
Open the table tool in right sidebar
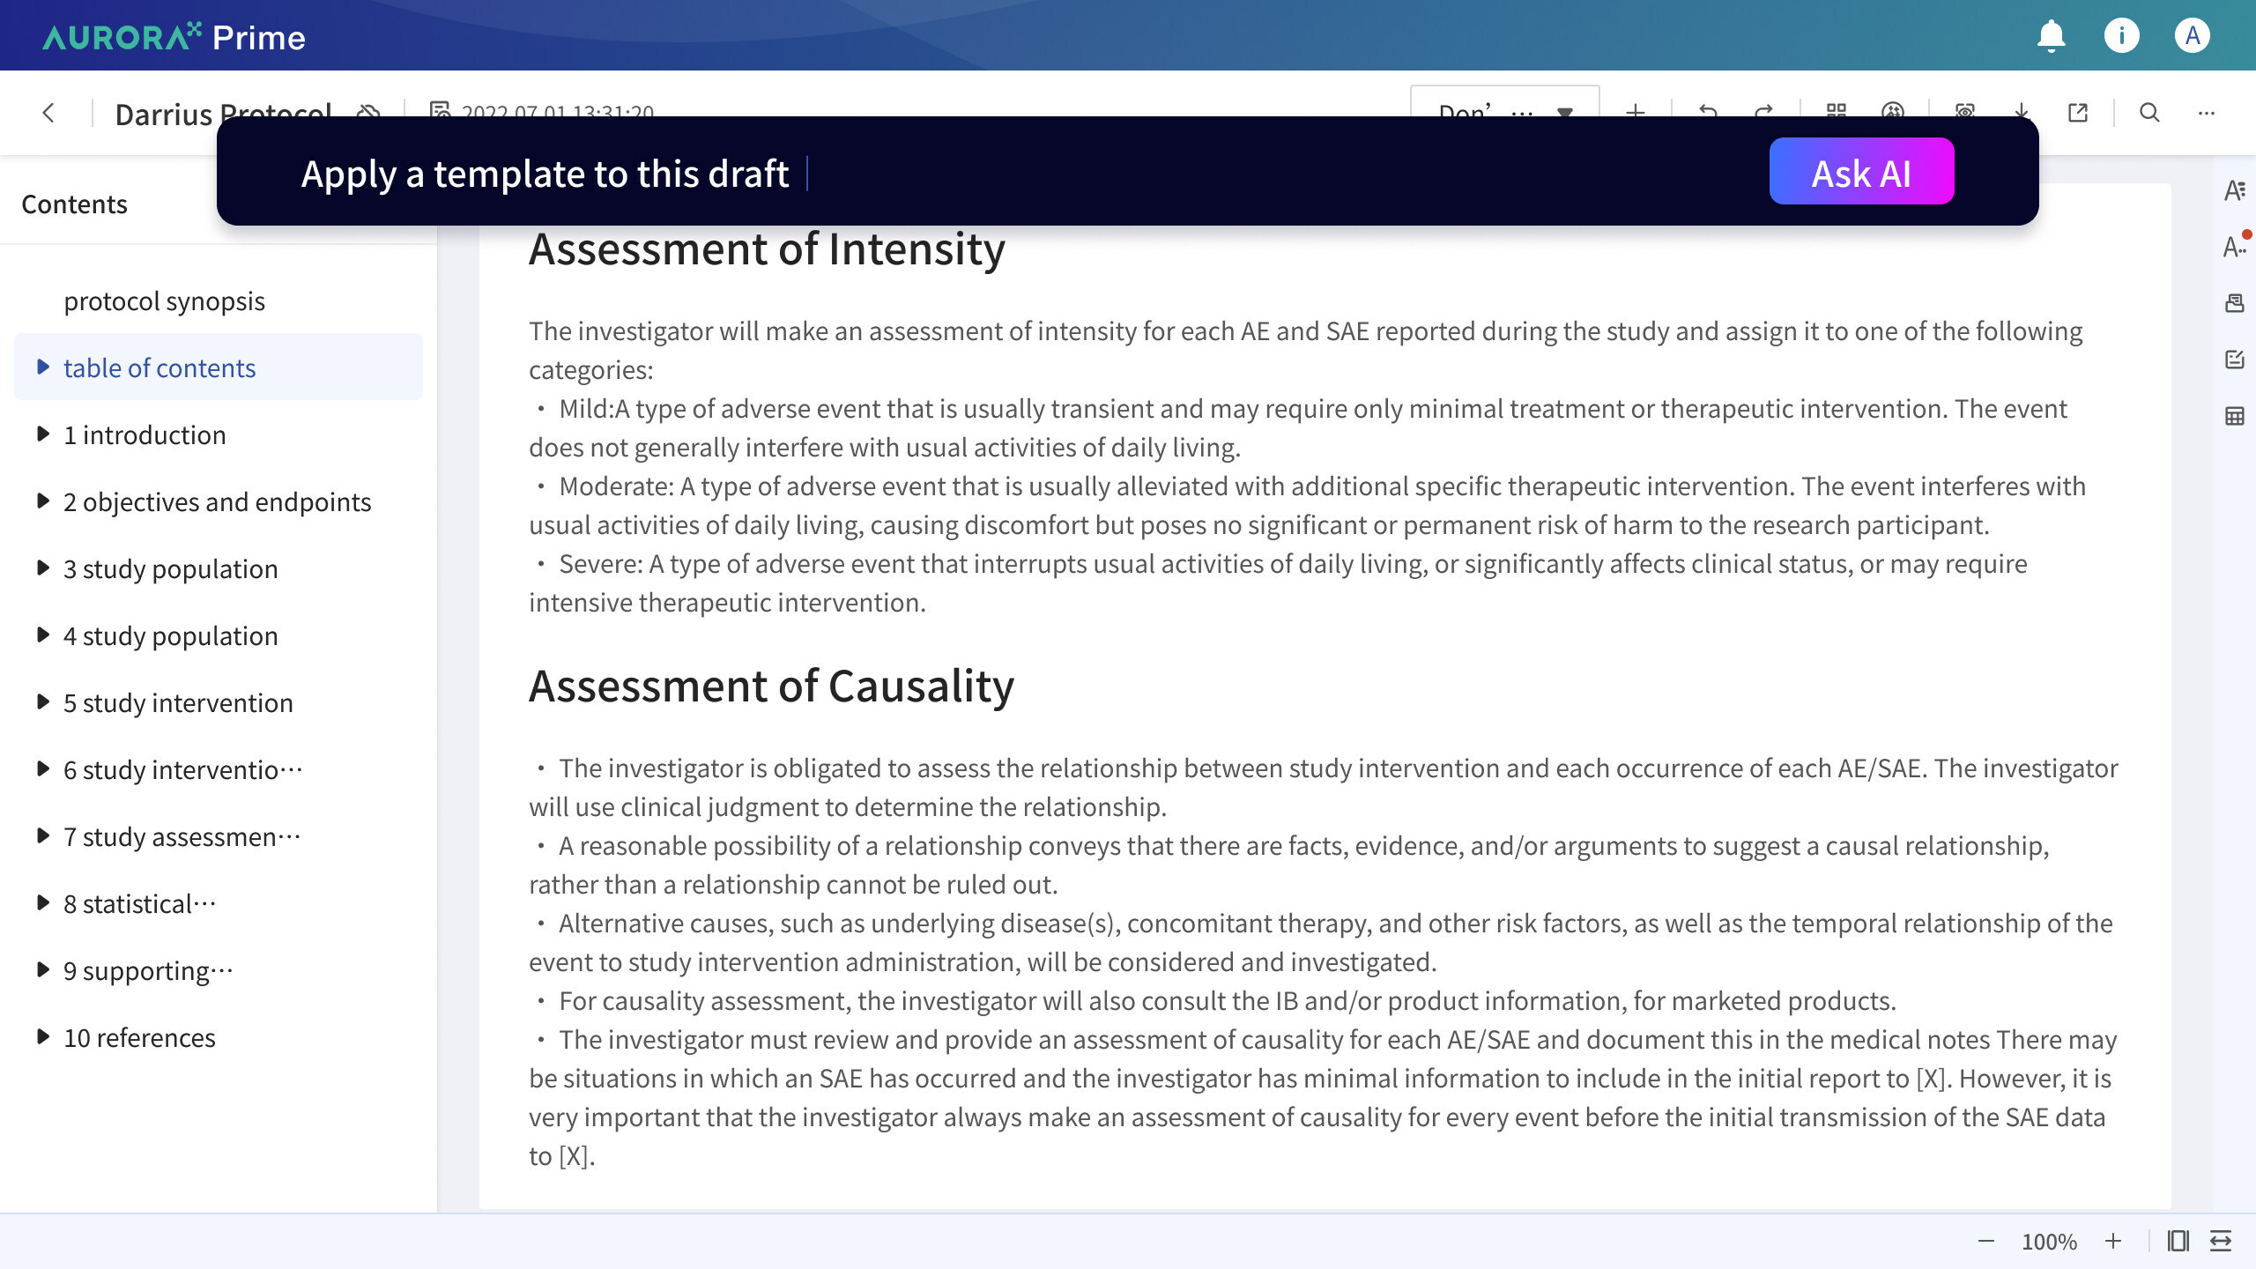[2234, 416]
